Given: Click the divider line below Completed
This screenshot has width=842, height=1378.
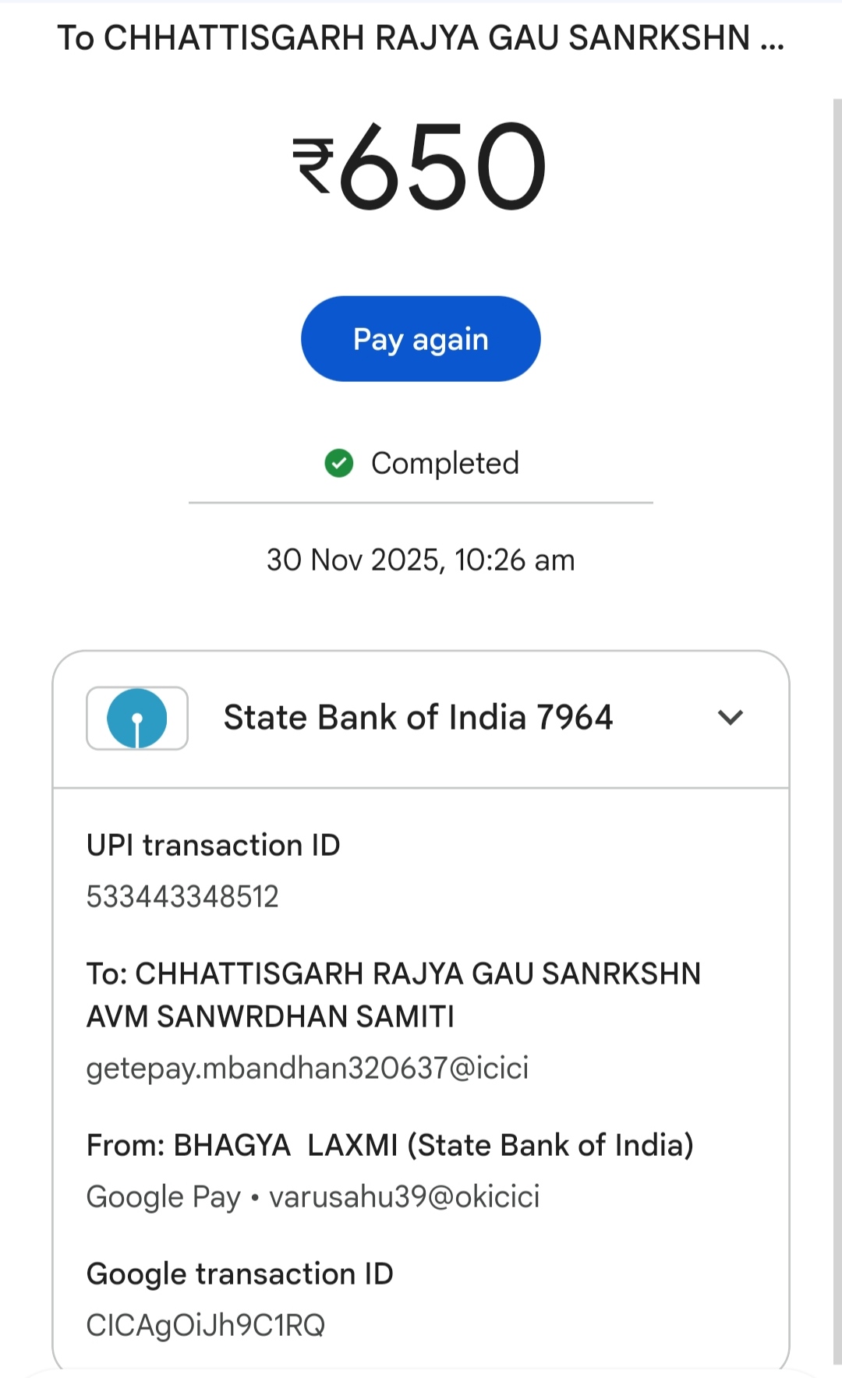Looking at the screenshot, I should click(x=421, y=503).
